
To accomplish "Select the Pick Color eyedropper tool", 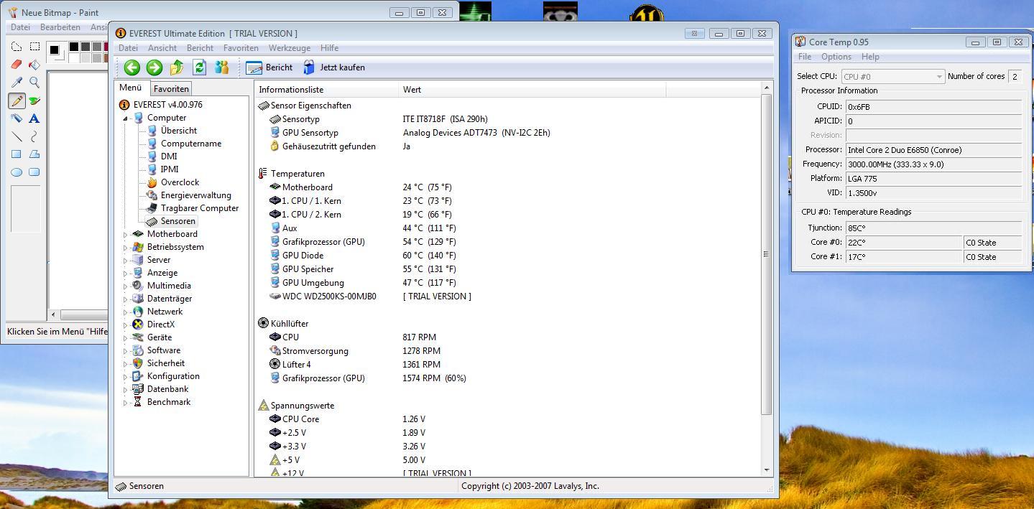I will click(17, 83).
